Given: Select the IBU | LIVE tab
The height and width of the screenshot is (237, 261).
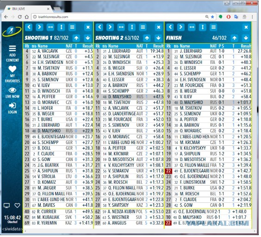Looking at the screenshot, I should click(27, 9).
